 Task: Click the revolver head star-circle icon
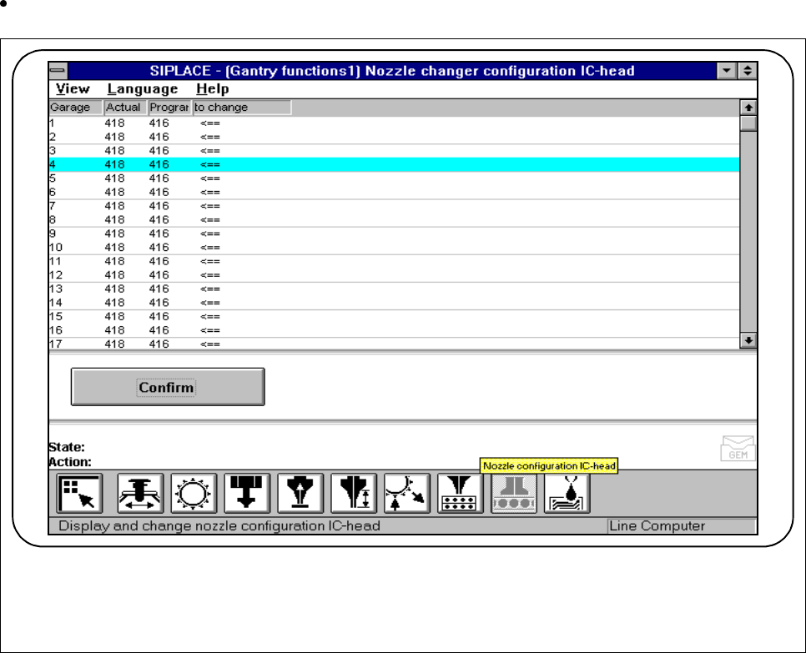pyautogui.click(x=194, y=494)
